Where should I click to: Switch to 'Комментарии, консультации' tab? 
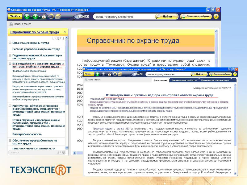click(215, 80)
